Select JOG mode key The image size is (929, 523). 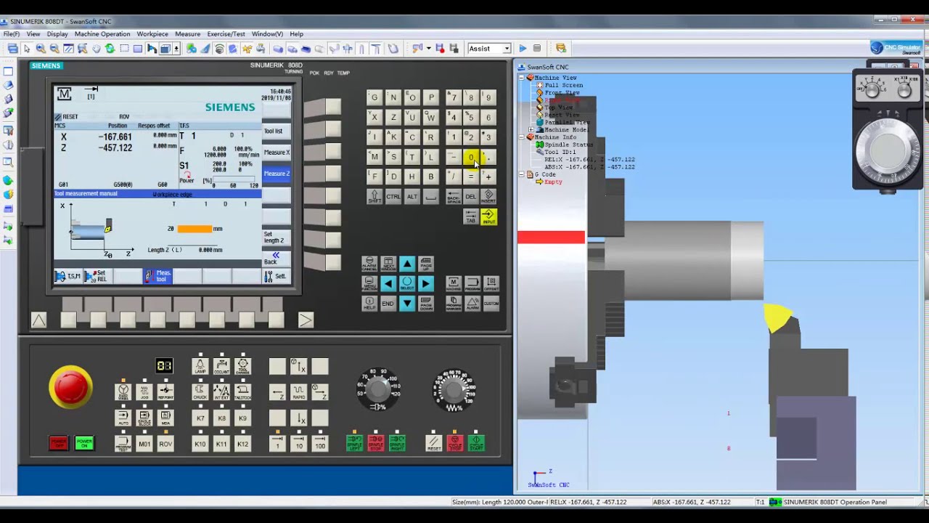(x=144, y=392)
